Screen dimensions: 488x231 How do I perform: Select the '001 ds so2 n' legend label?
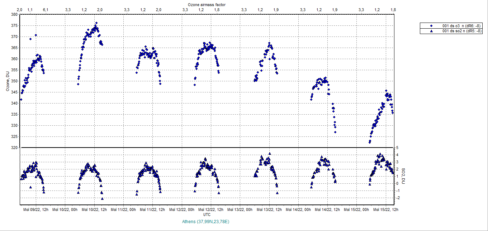point(460,31)
